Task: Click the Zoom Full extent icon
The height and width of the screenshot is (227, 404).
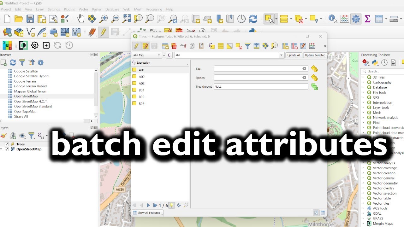Action: pos(127,19)
